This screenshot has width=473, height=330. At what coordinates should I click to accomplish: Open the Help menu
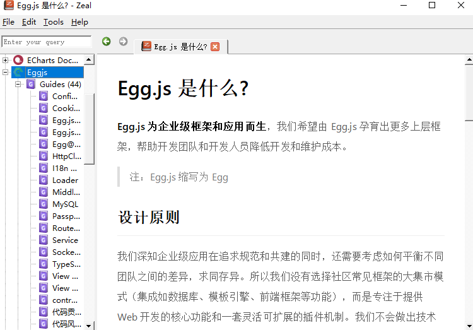79,22
